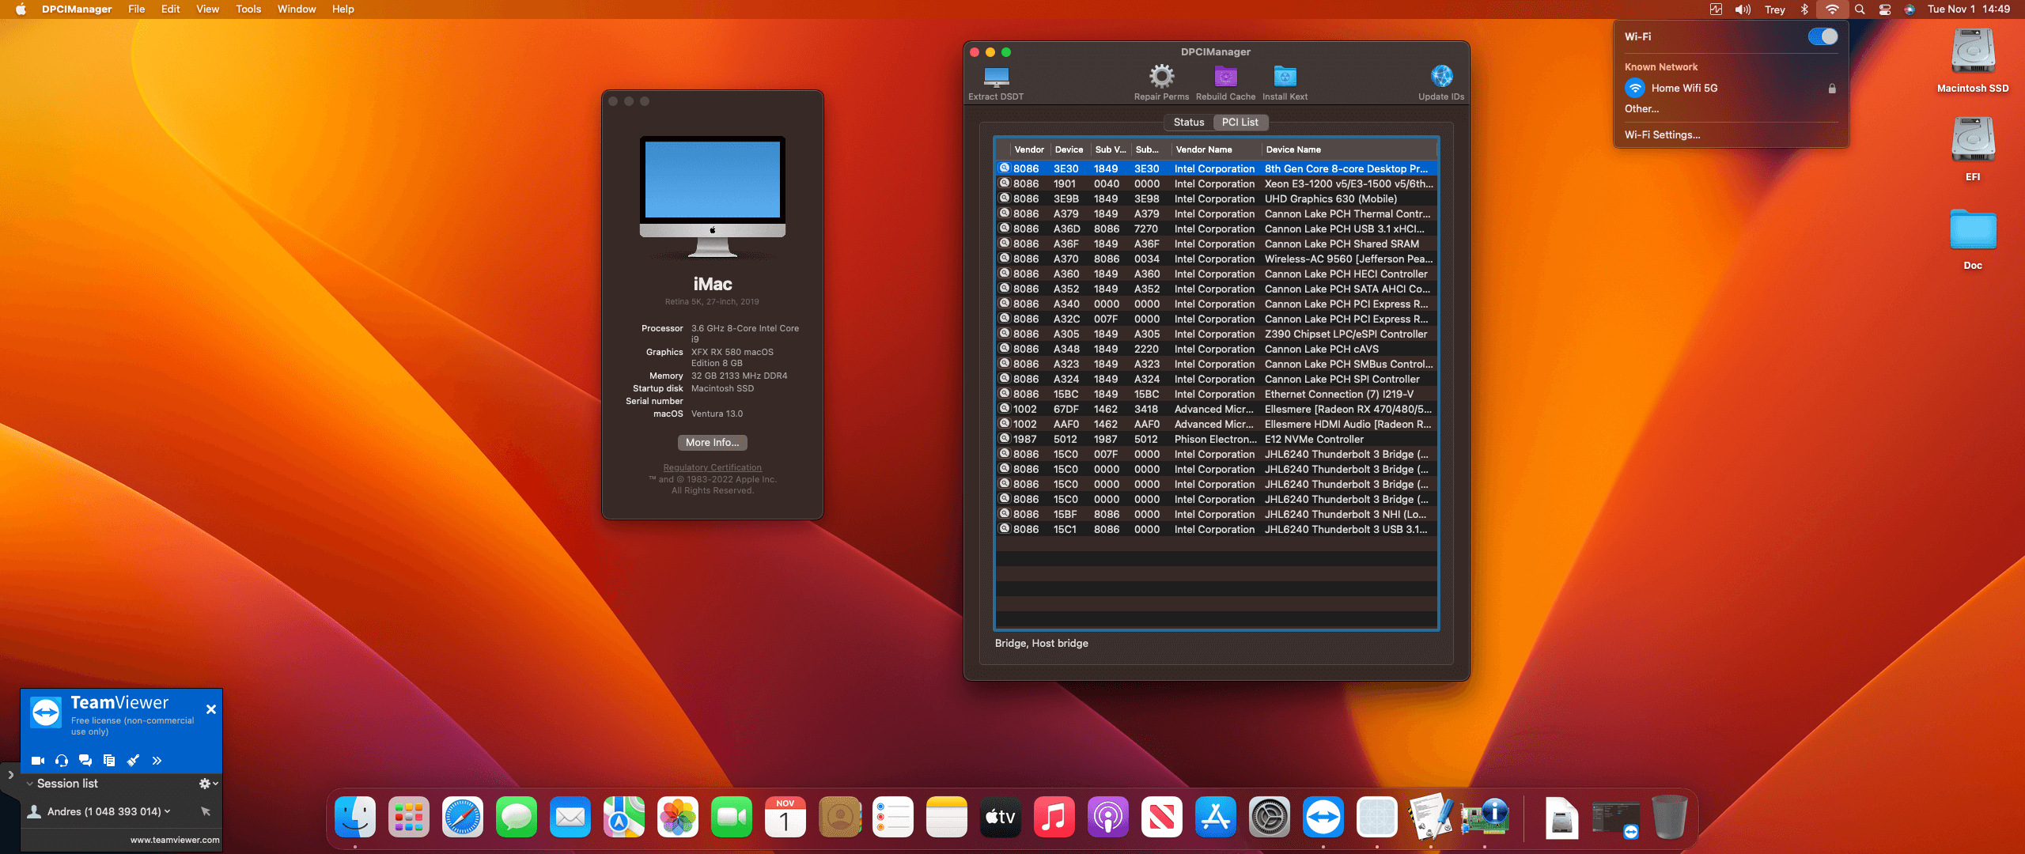Screen dimensions: 2025x854
Task: Click the Bluetooth icon in the menu bar
Action: point(1804,9)
